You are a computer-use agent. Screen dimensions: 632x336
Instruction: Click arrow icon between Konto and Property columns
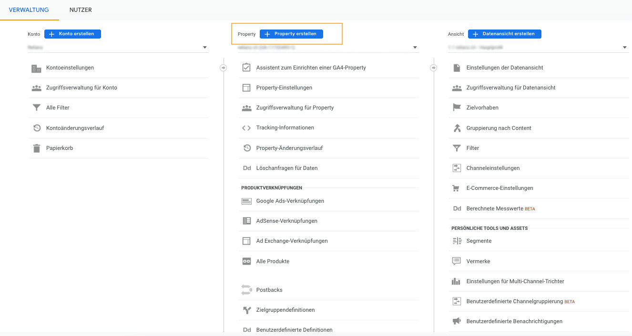(x=224, y=68)
